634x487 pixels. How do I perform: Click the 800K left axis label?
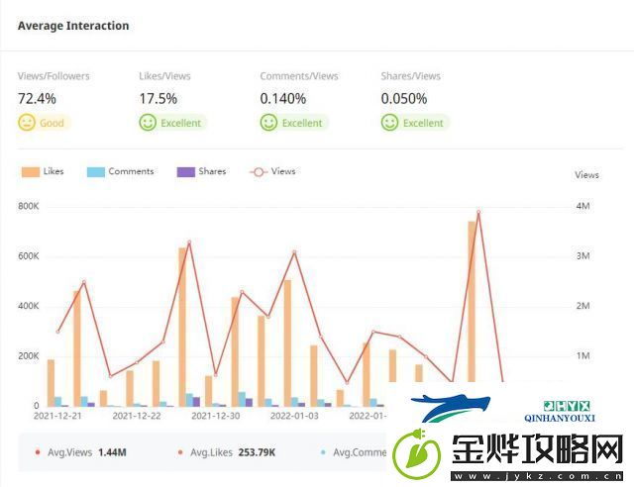29,206
